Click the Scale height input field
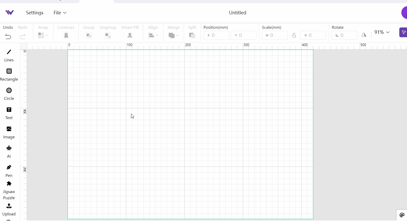Image resolution: width=407 pixels, height=221 pixels. pos(313,35)
